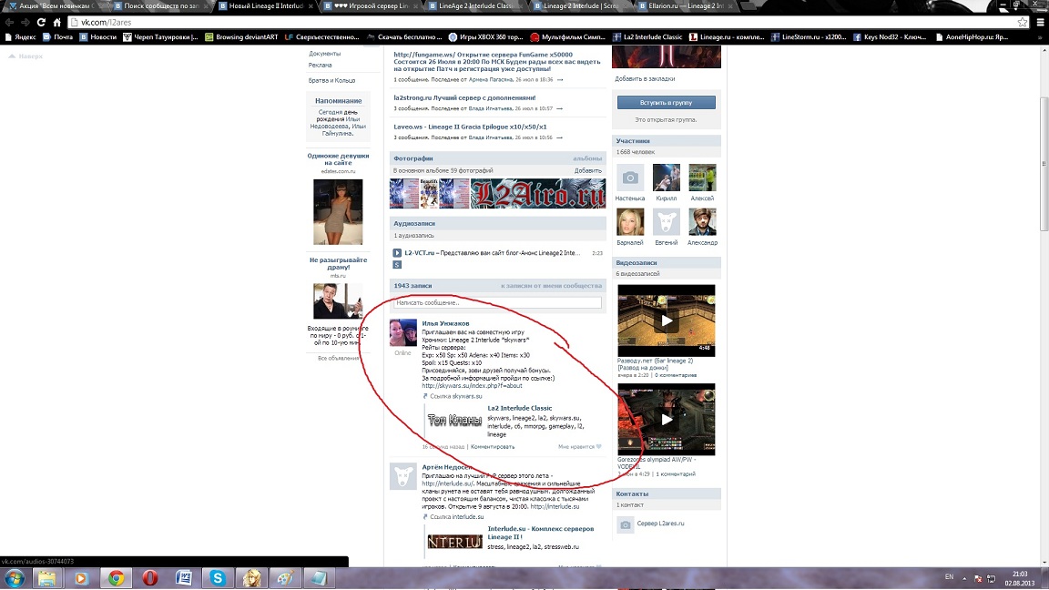Open 'La2 Interlude Classic' link preview title

point(520,407)
